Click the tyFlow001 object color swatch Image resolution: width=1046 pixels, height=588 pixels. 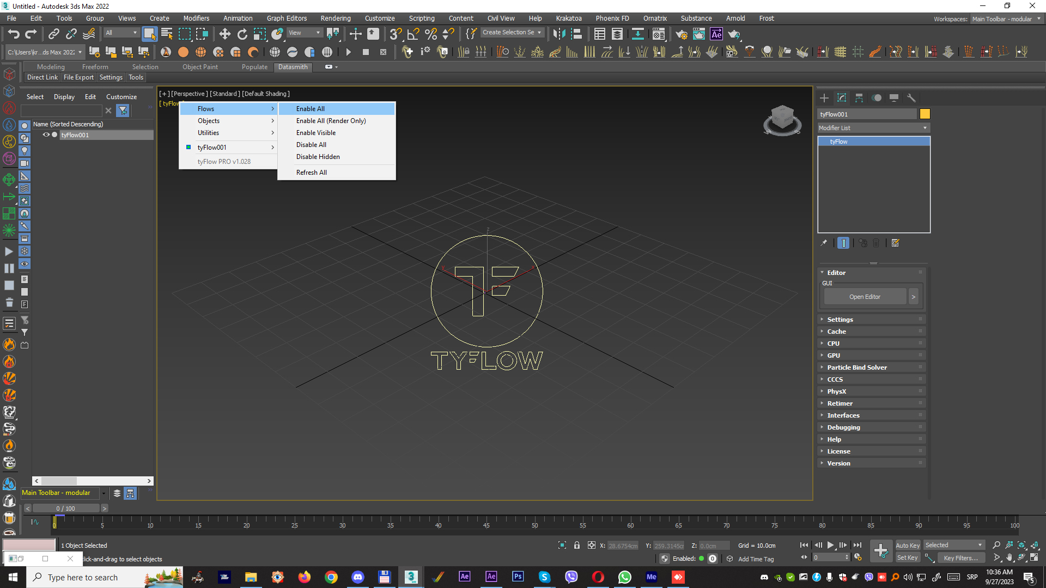(925, 114)
